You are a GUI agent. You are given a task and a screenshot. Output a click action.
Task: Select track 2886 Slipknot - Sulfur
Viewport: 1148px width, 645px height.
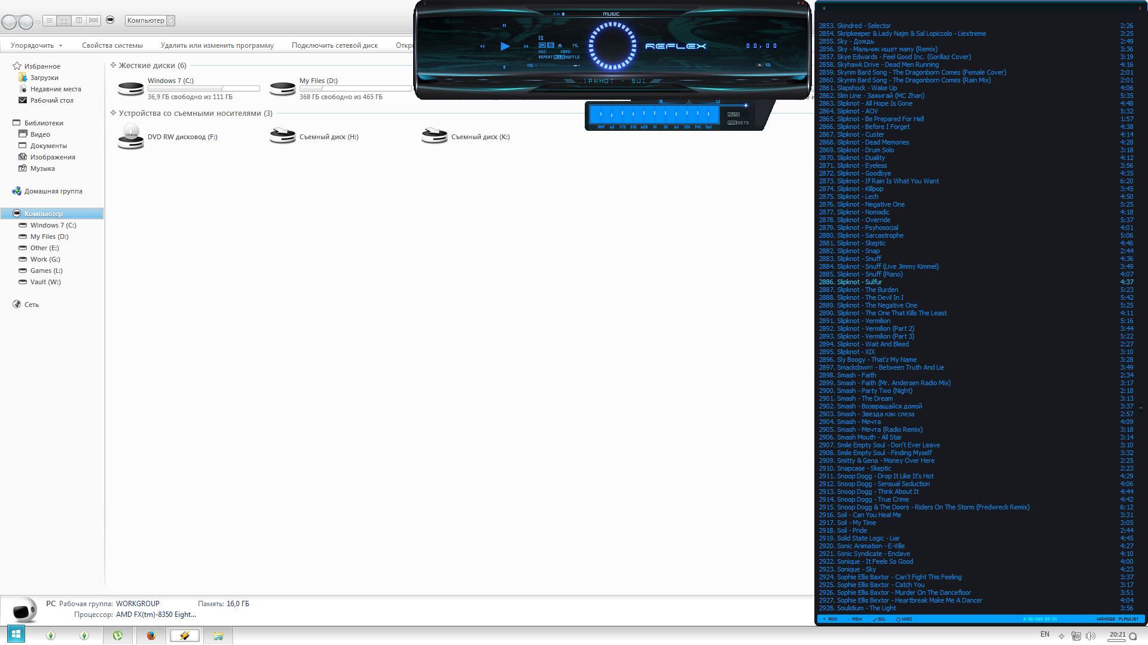click(976, 282)
